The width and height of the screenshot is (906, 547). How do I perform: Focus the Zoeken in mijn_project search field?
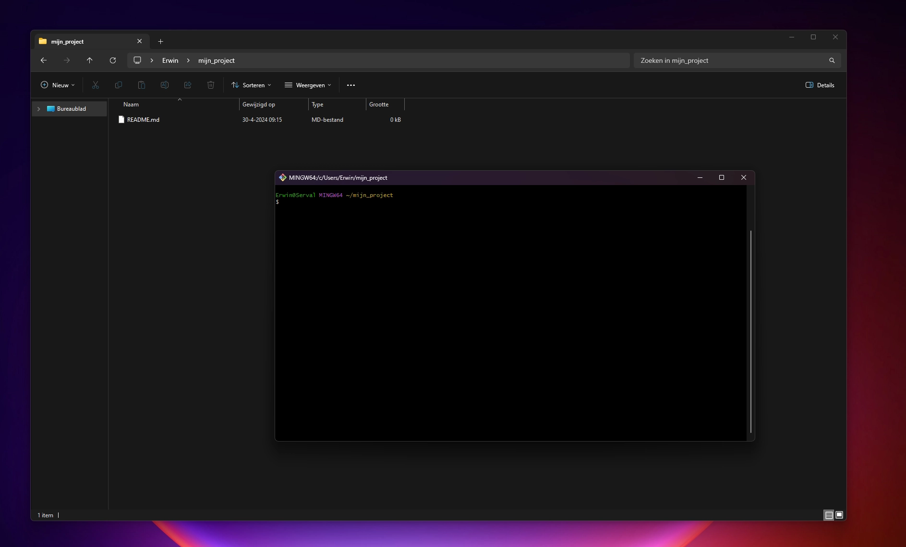(x=737, y=60)
